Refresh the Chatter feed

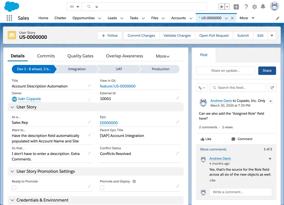(272, 88)
